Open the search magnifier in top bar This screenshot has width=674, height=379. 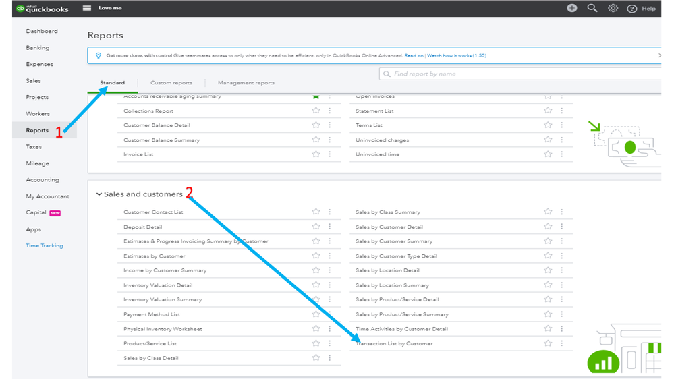pos(592,8)
